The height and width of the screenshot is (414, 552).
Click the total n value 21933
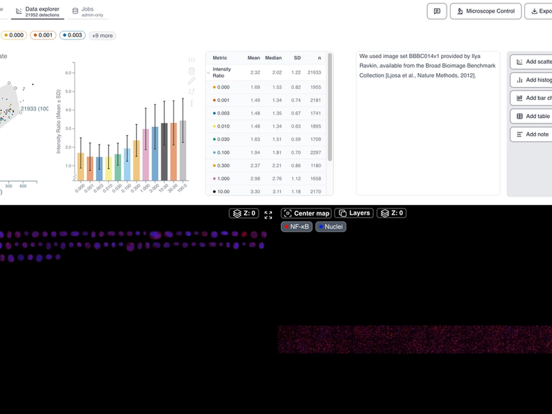[315, 72]
